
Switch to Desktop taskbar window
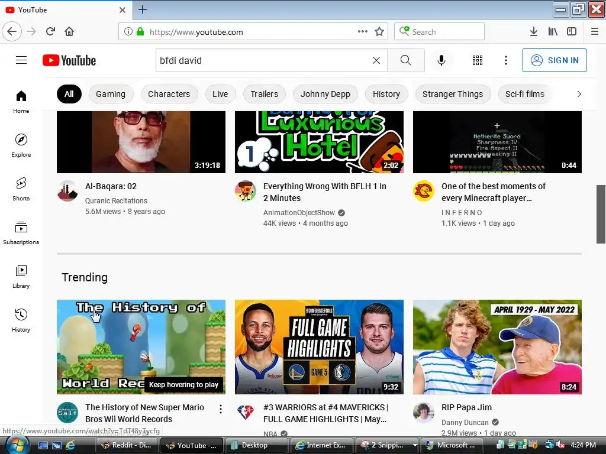[x=256, y=445]
